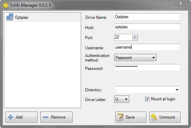The image size is (191, 128).
Task: Click the Save button label
Action: coord(130,117)
